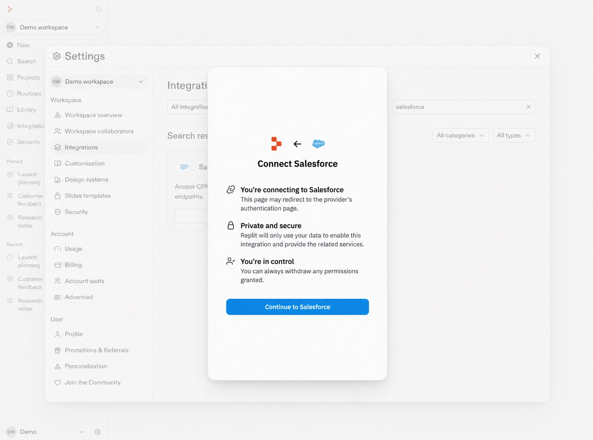The width and height of the screenshot is (593, 440).
Task: Click Join the Community link
Action: click(98, 383)
